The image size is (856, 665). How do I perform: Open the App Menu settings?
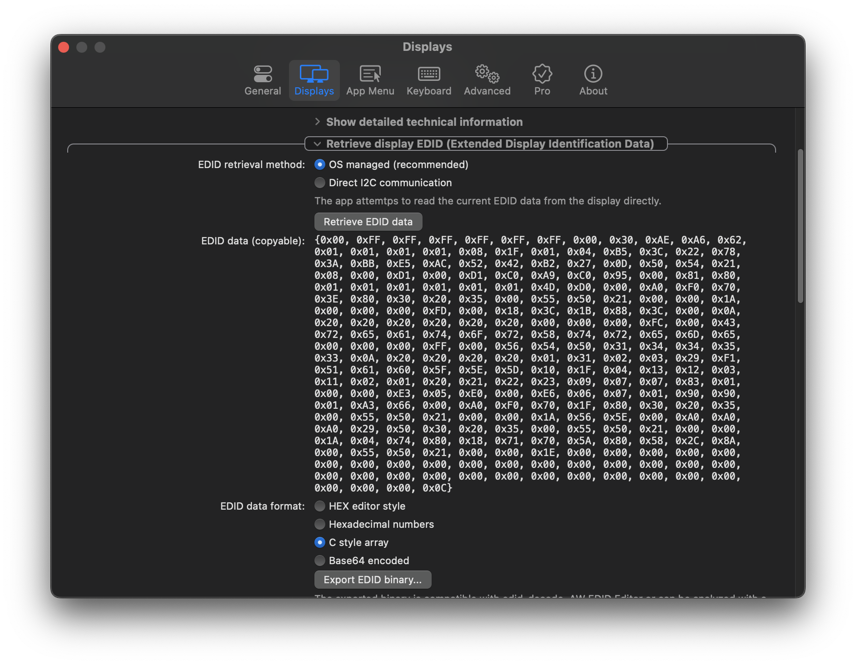click(370, 80)
